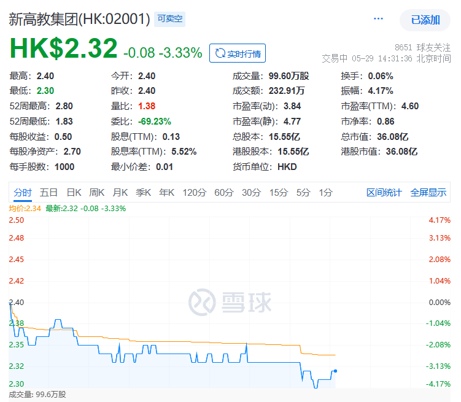Click the 今开 value 2.40
This screenshot has height=402, width=461.
(x=147, y=76)
